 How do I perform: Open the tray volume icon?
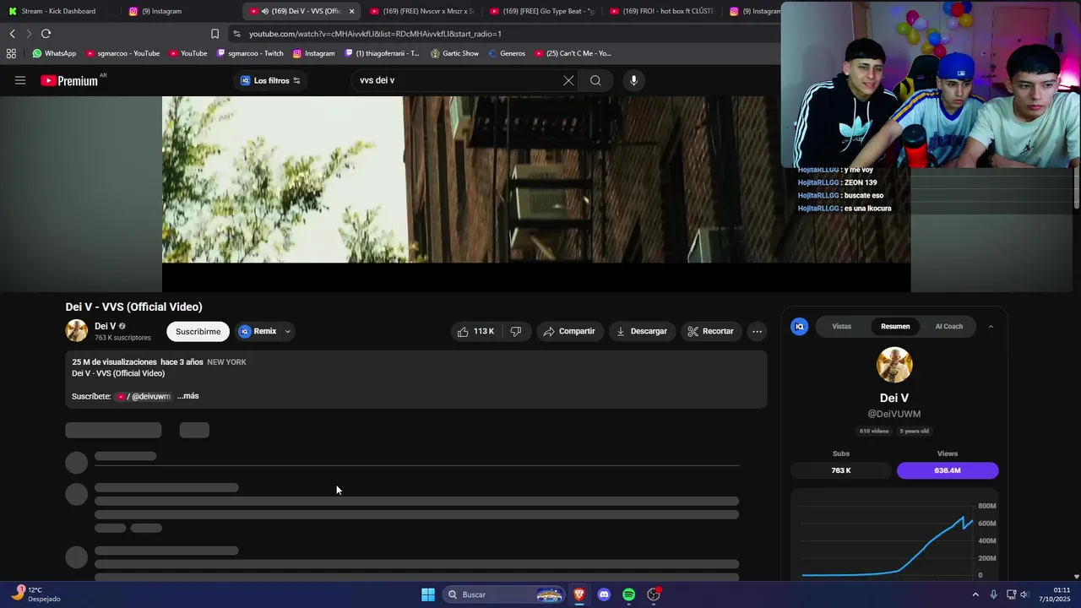(1024, 594)
